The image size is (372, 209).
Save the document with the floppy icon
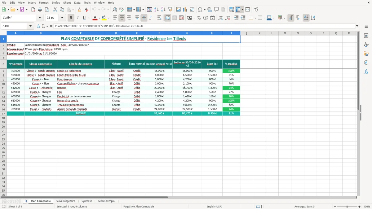pos(22,10)
